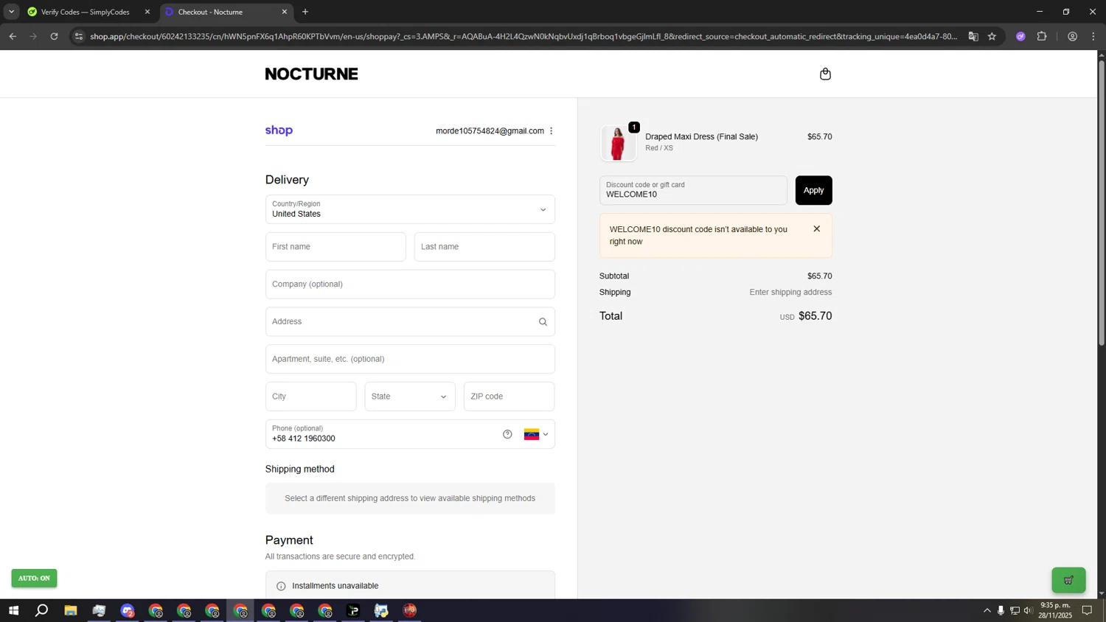Viewport: 1106px width, 622px height.
Task: Click the Apartment, suite, etc. field
Action: (410, 359)
